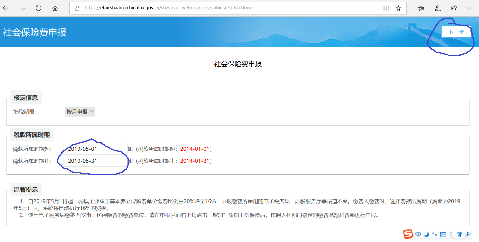Open the favorites hub list
The height and width of the screenshot is (242, 479).
(x=421, y=8)
